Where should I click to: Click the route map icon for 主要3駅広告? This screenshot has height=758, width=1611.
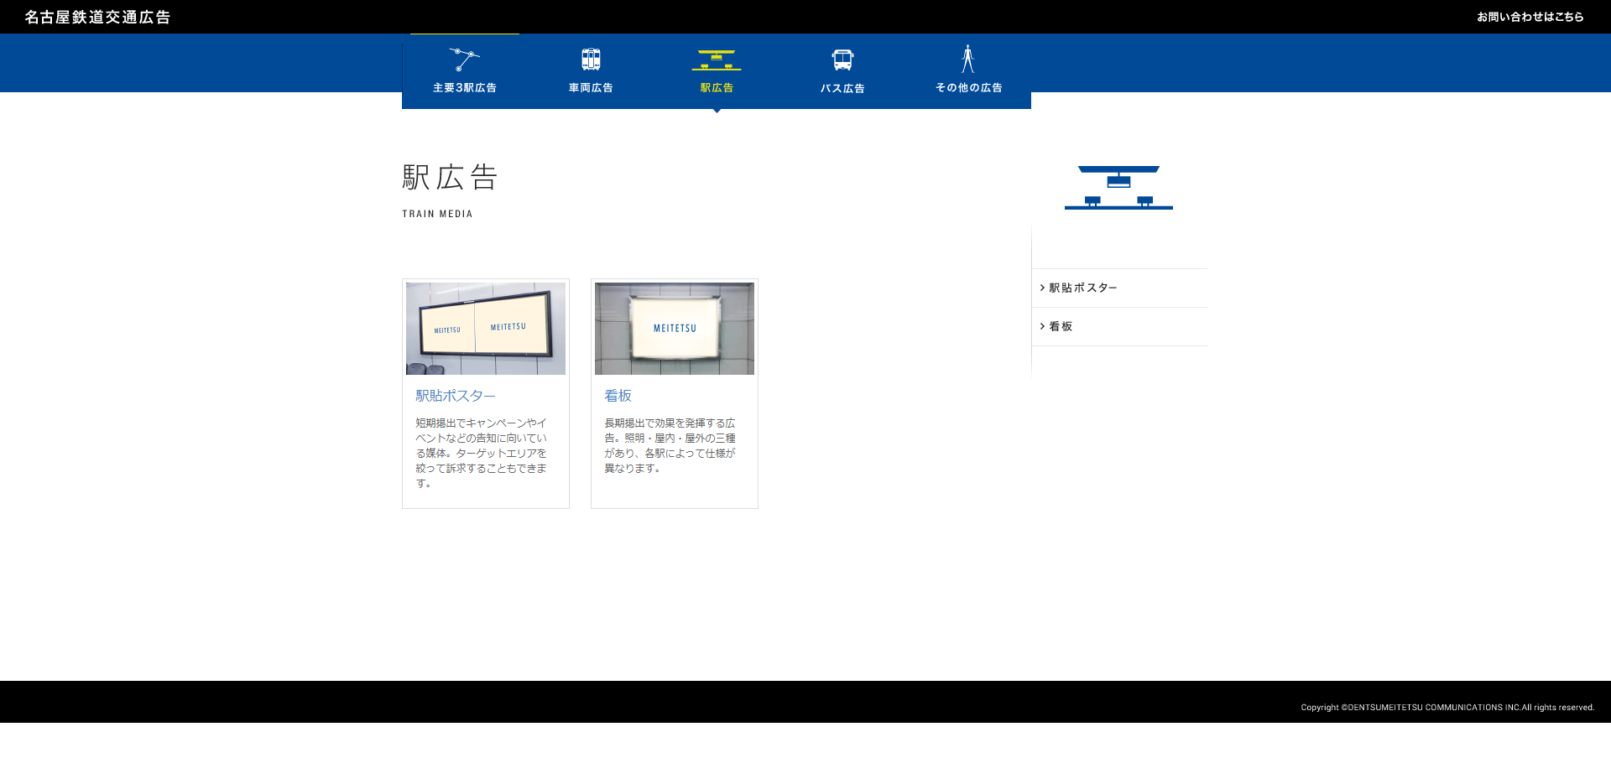[x=464, y=60]
